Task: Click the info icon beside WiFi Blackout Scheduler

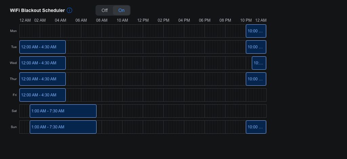Action: click(69, 10)
